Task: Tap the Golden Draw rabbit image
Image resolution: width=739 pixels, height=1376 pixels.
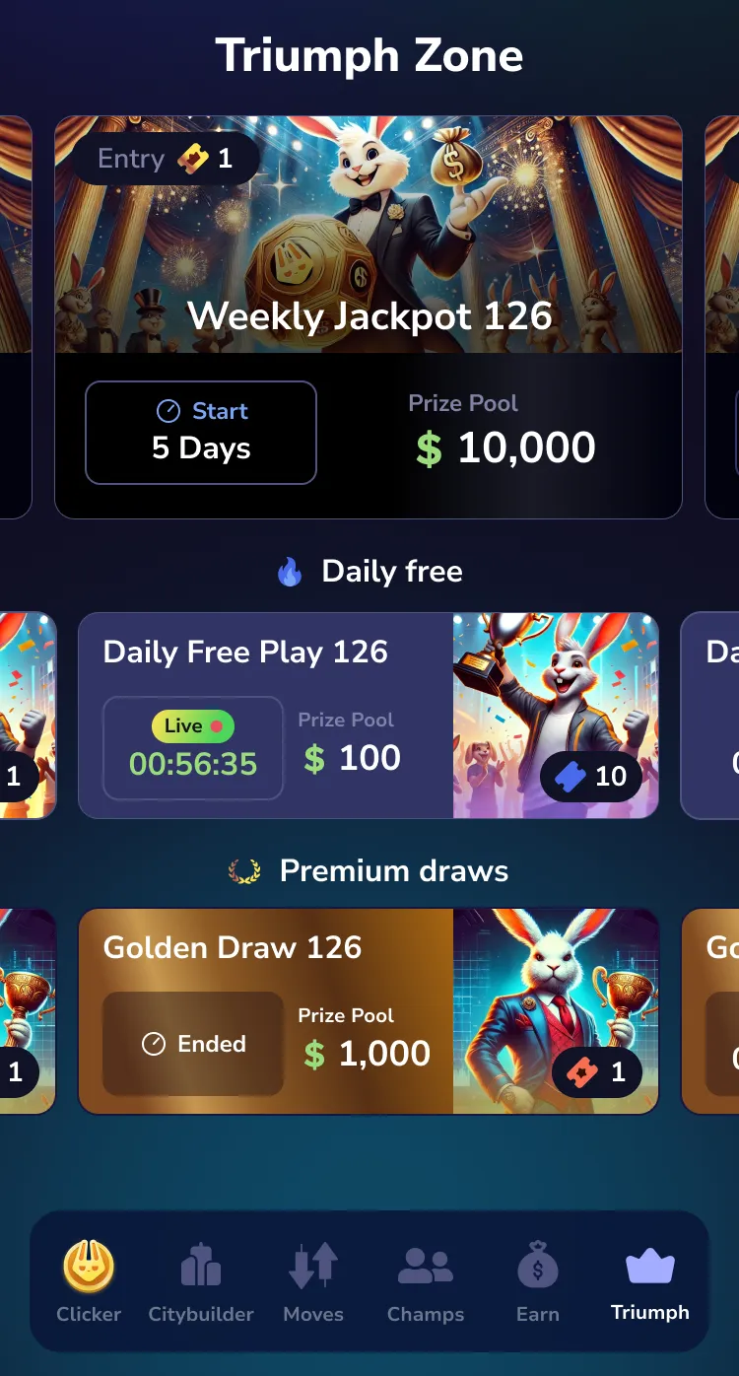Action: [556, 1011]
